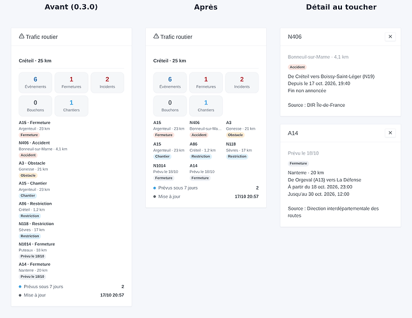Image resolution: width=412 pixels, height=318 pixels.
Task: Select the 1 Fermetures tile in the Avant card
Action: (x=71, y=83)
